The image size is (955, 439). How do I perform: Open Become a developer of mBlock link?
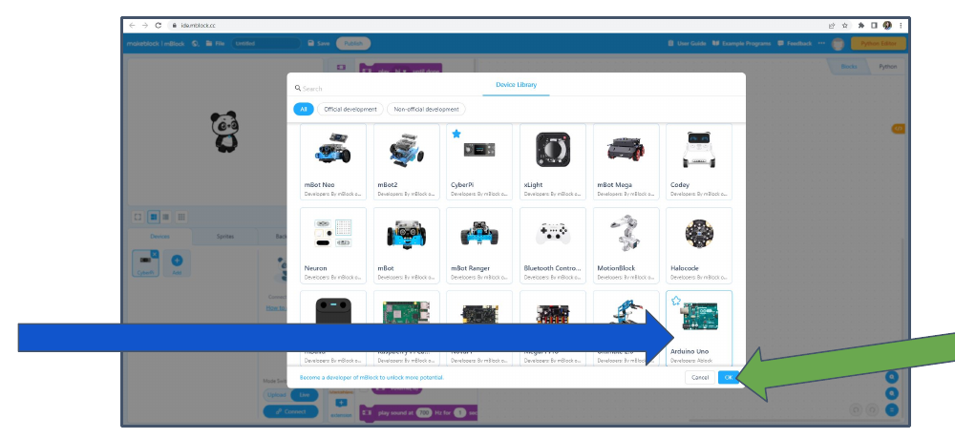point(371,378)
